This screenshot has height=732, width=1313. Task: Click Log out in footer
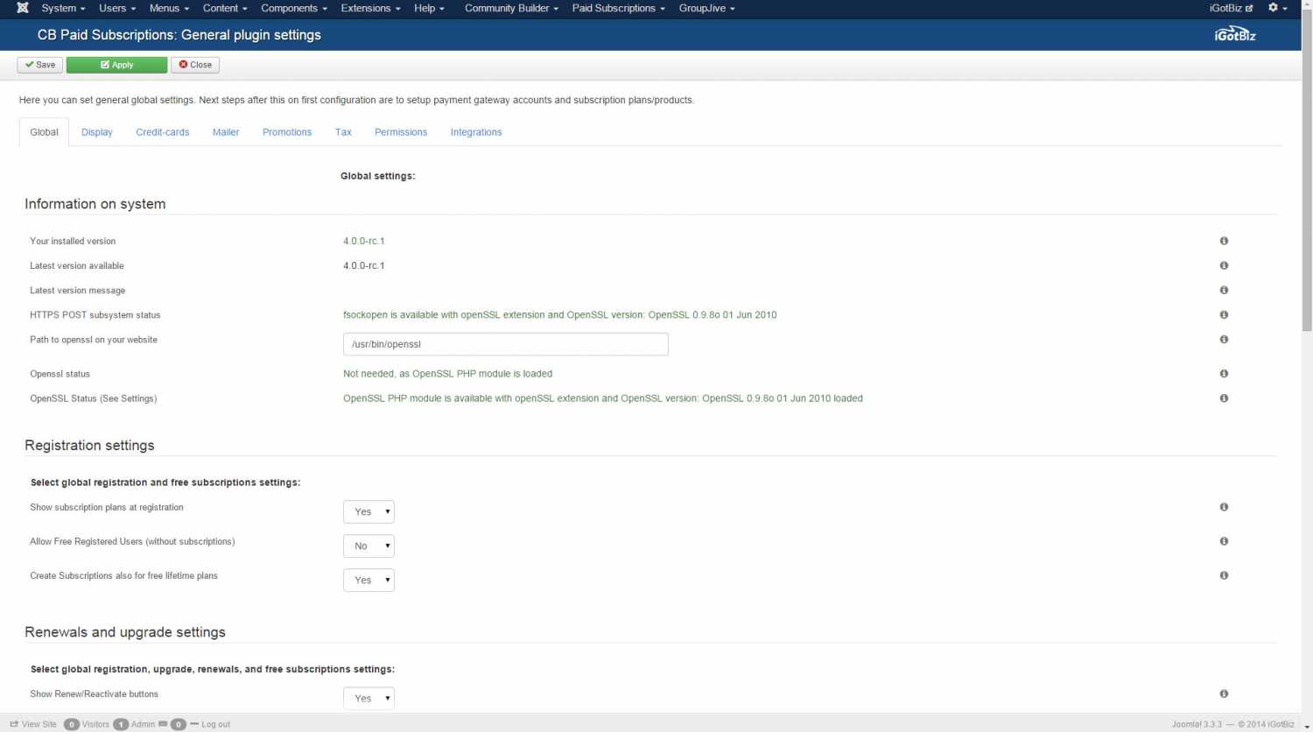[x=210, y=724]
